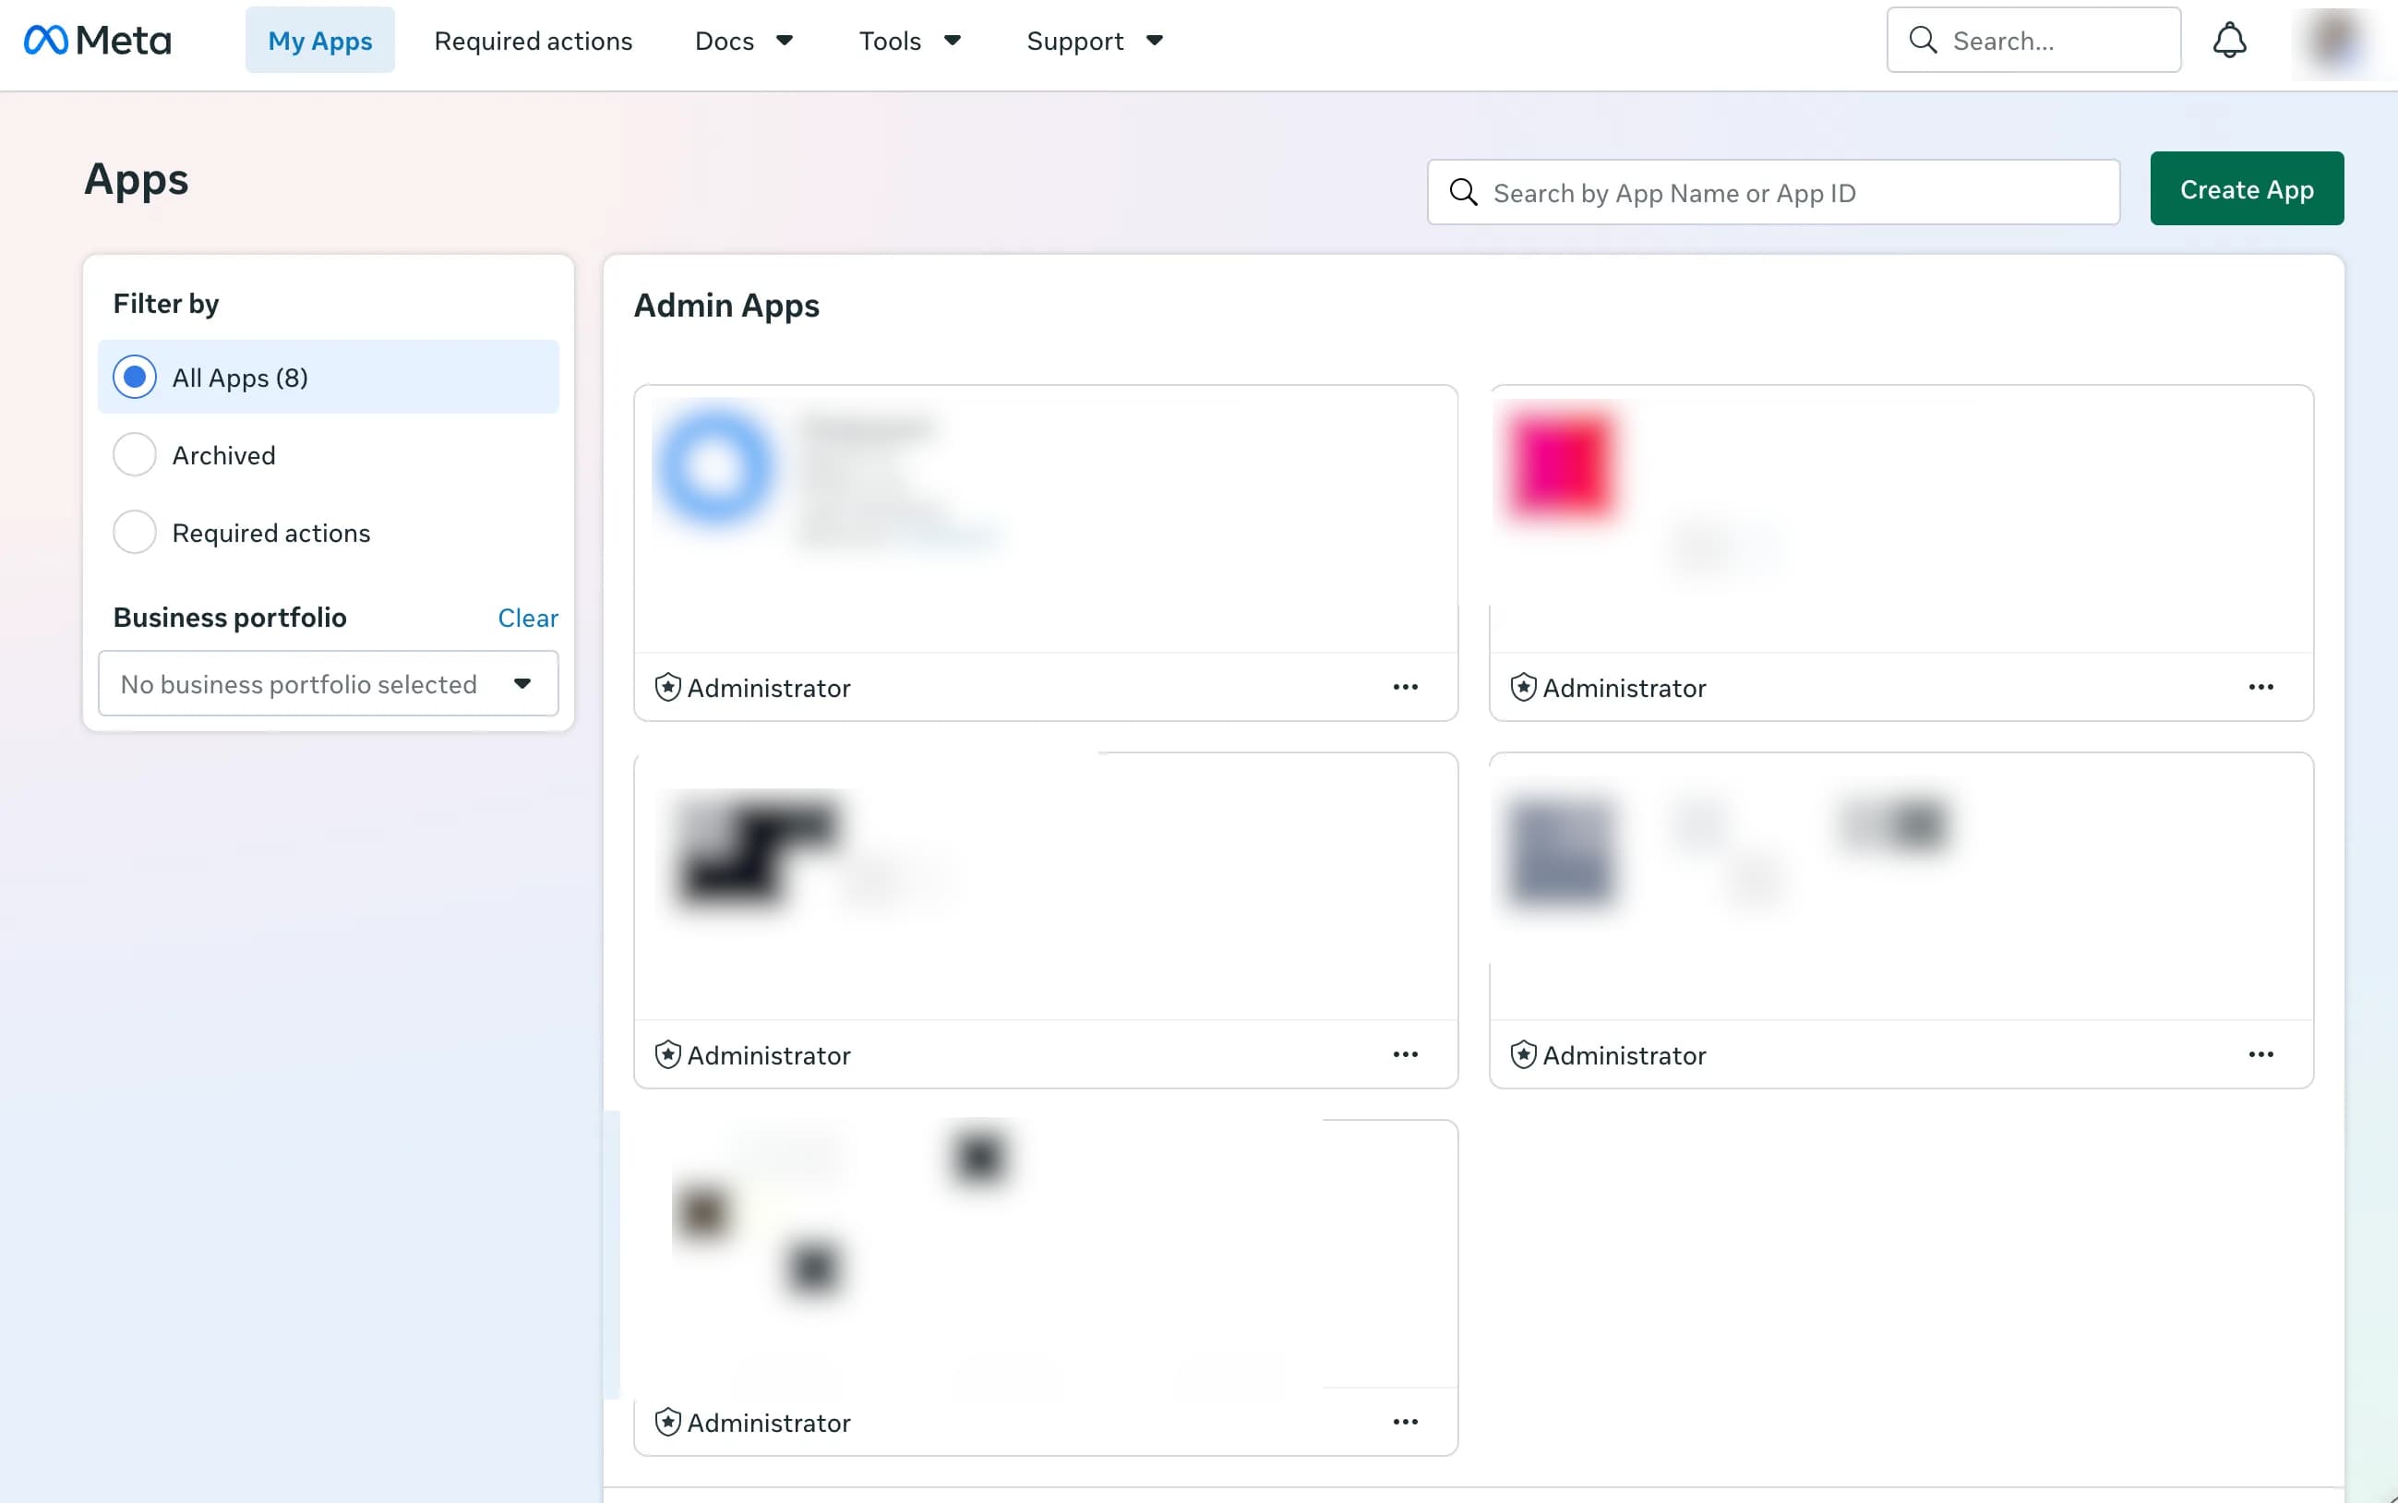The width and height of the screenshot is (2398, 1503).
Task: Click the Admin Apps heading
Action: tap(726, 306)
